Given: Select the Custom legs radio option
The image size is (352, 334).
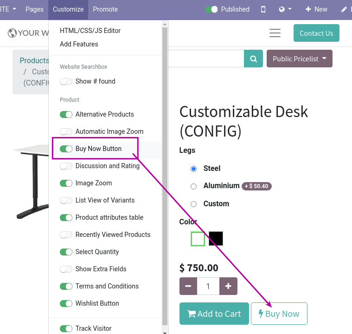Looking at the screenshot, I should (x=193, y=204).
